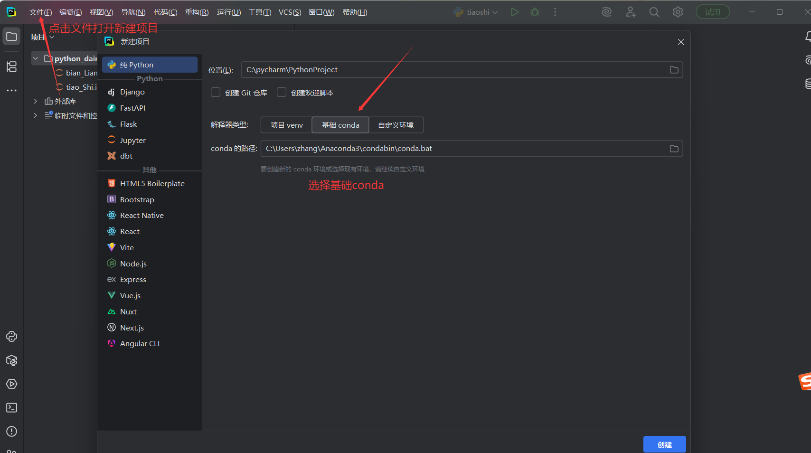Select Next.js project type
Viewport: 811px width, 453px height.
(x=150, y=328)
